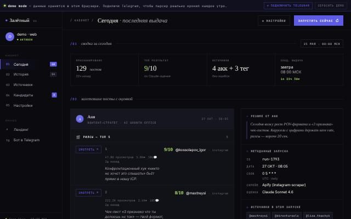This screenshot has width=351, height=219.
Task: Click the comments bubble icon in @kosaolapov_igor row
Action: [155, 157]
